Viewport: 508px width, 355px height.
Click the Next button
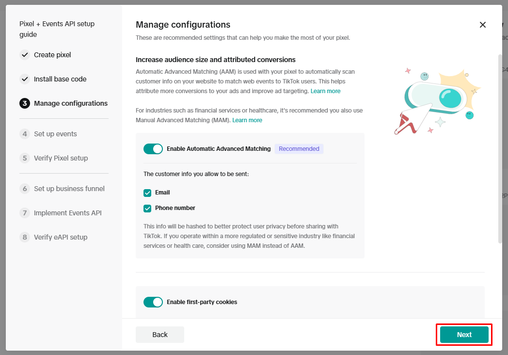click(464, 335)
